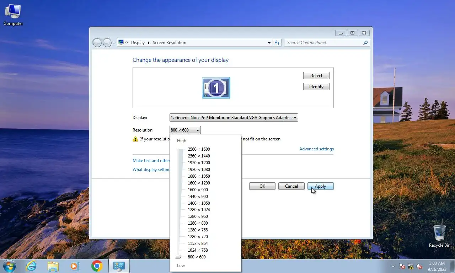Screen dimensions: 455x273
Task: Choose 800 × 600 in resolution list
Action: point(197,257)
